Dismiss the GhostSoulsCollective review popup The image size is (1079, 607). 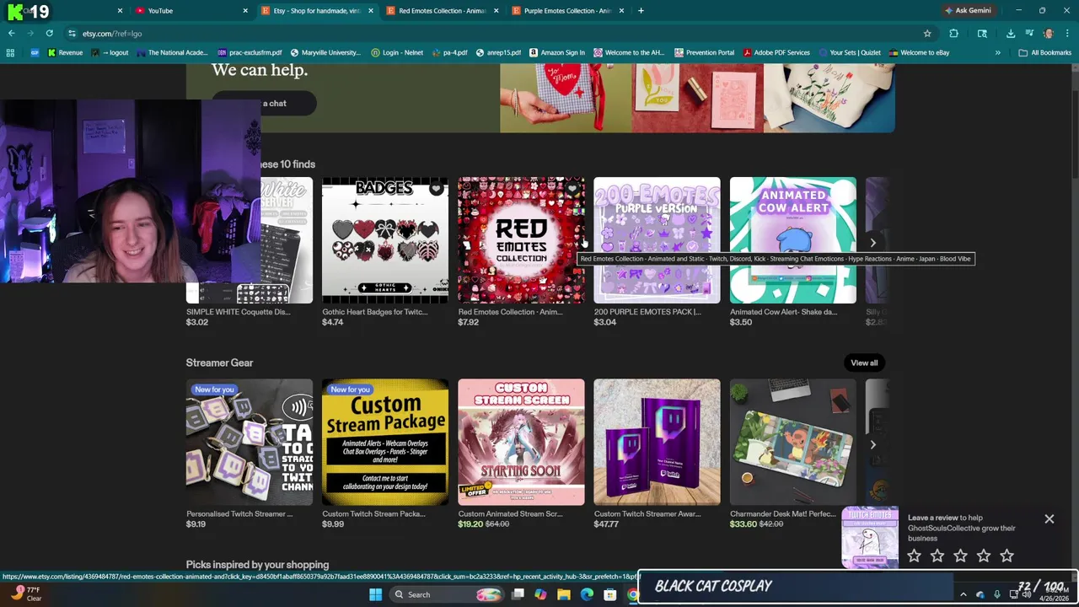point(1049,519)
